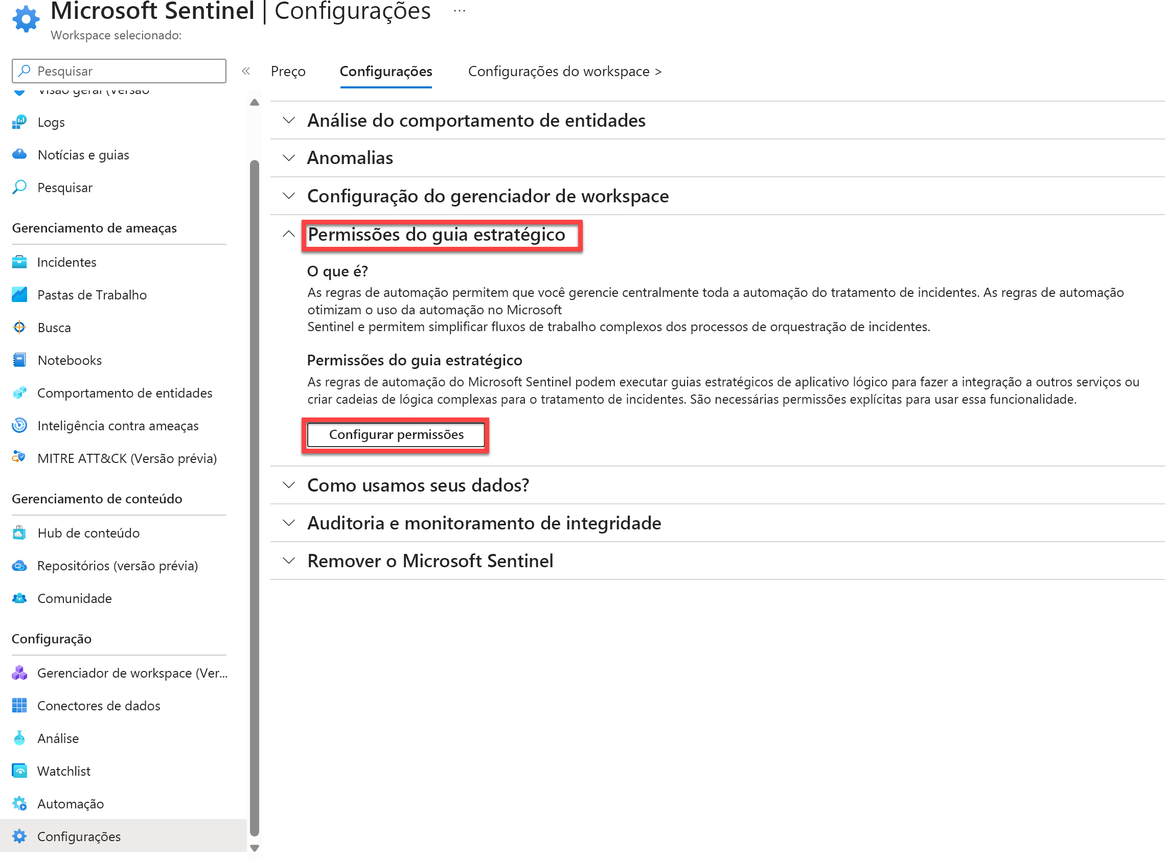The height and width of the screenshot is (859, 1165).
Task: Click Configurar permissões button
Action: [x=396, y=434]
